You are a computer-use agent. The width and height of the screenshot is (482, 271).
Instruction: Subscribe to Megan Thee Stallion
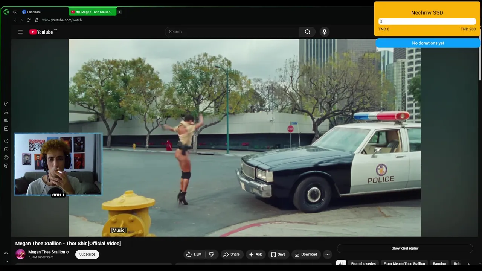click(87, 254)
